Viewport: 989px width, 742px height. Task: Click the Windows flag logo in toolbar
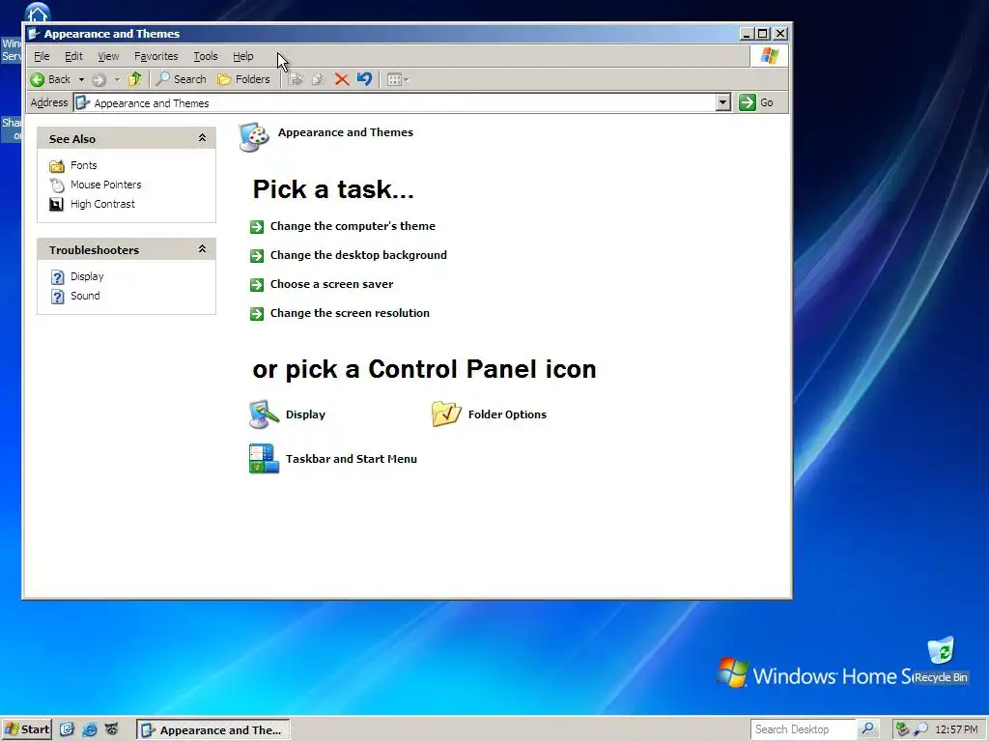(x=769, y=56)
